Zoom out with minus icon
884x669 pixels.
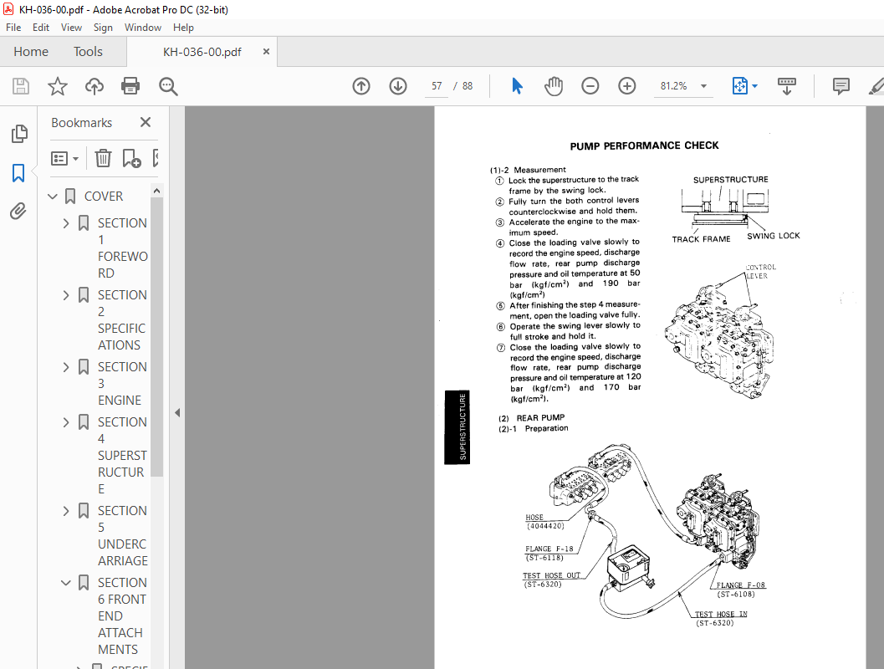click(590, 86)
